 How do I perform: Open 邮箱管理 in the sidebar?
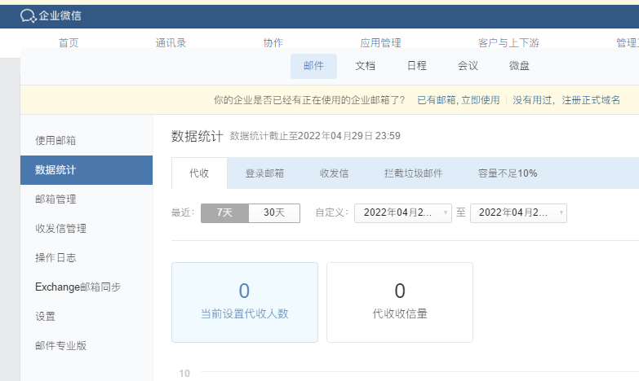55,199
